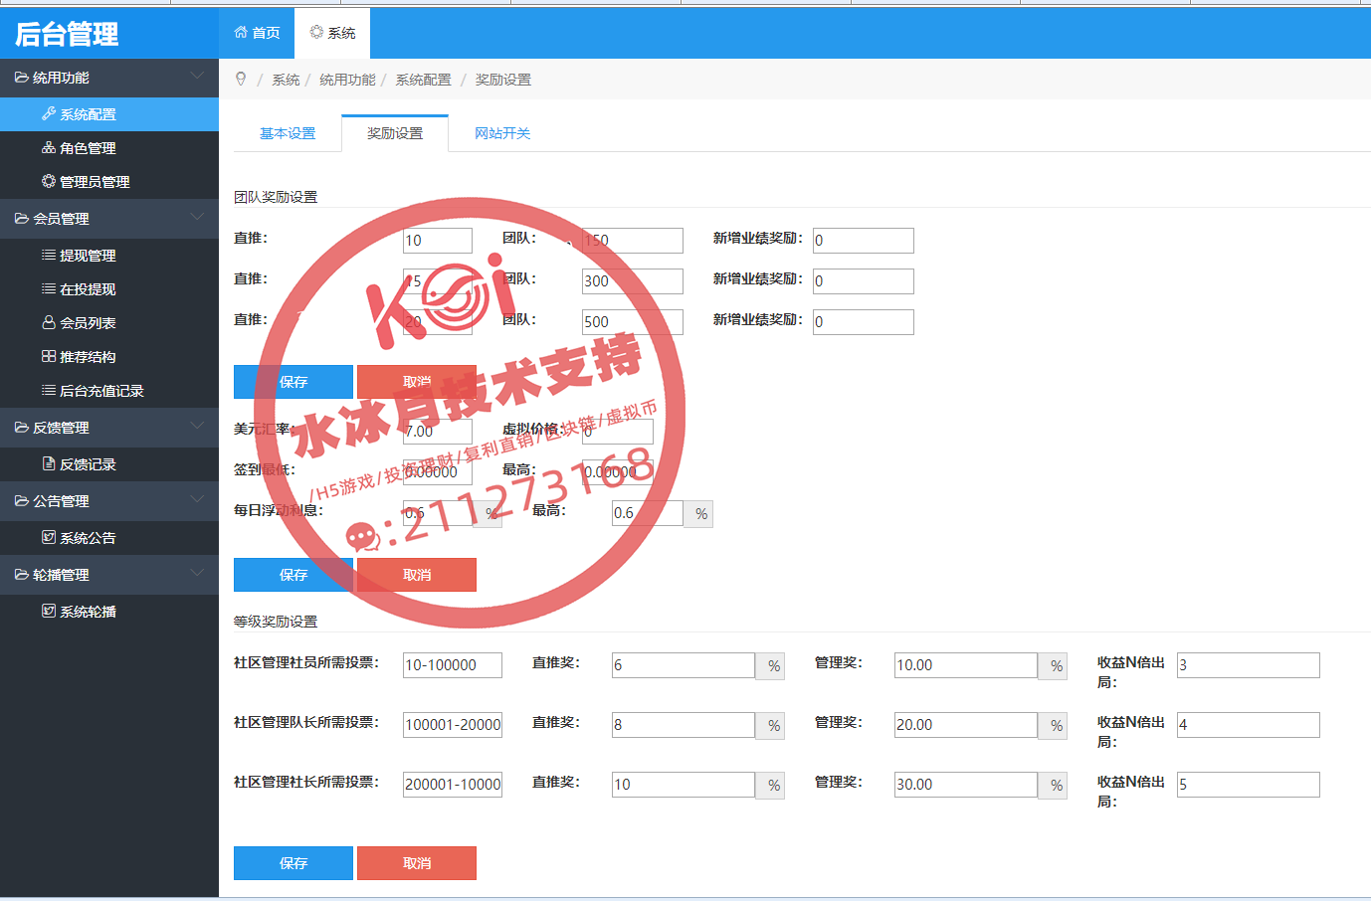Click the third row's 新增业绩奖励 input
Screen dimensions: 1371x901
tap(864, 322)
